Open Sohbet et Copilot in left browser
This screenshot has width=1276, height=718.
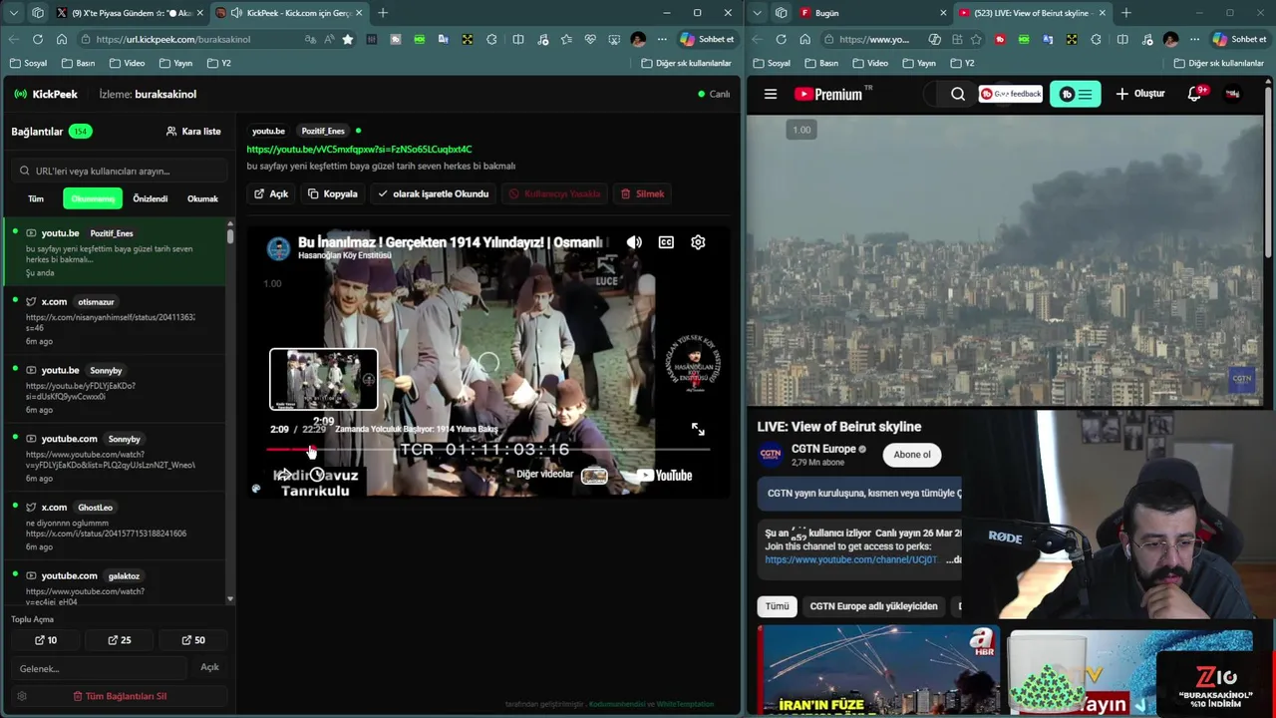(x=707, y=39)
